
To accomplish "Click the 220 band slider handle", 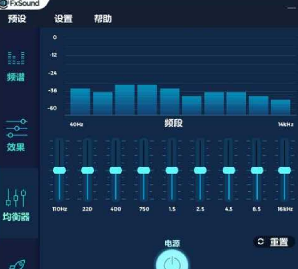I will [x=87, y=170].
